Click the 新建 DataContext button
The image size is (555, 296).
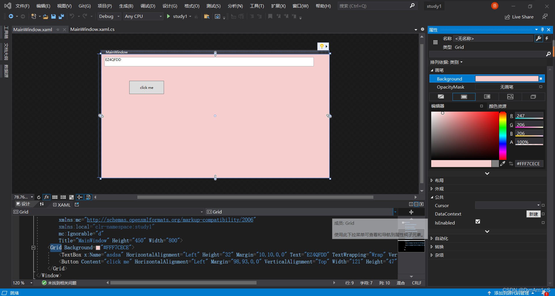click(533, 214)
